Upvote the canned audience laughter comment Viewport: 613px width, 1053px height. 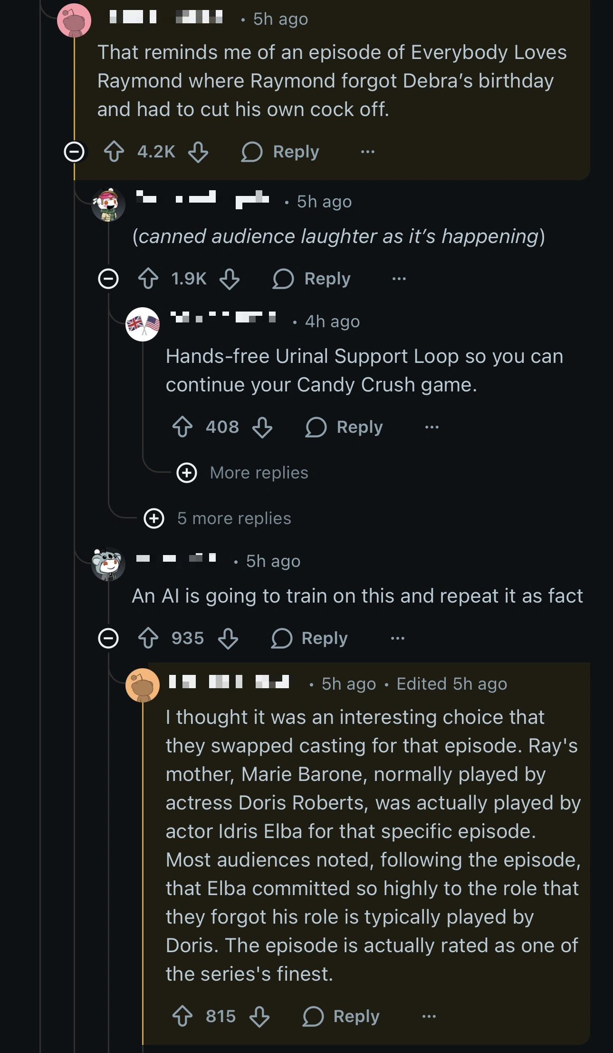click(x=148, y=279)
